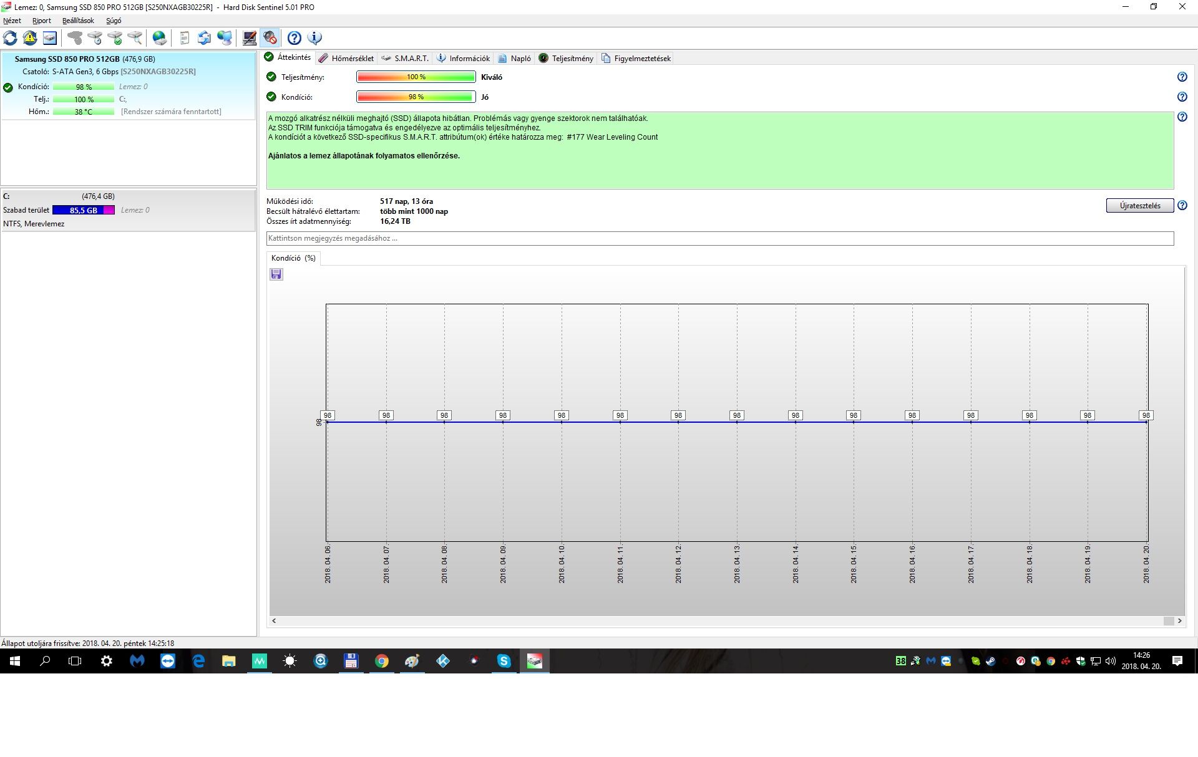The width and height of the screenshot is (1198, 757).
Task: Switch to the Figyelmeztetések tab
Action: click(x=636, y=58)
